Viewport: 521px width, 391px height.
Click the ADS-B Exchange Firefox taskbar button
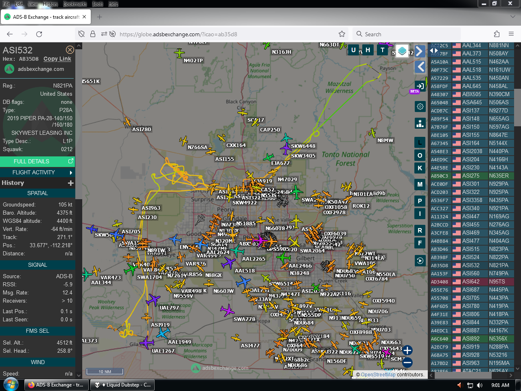(x=56, y=385)
